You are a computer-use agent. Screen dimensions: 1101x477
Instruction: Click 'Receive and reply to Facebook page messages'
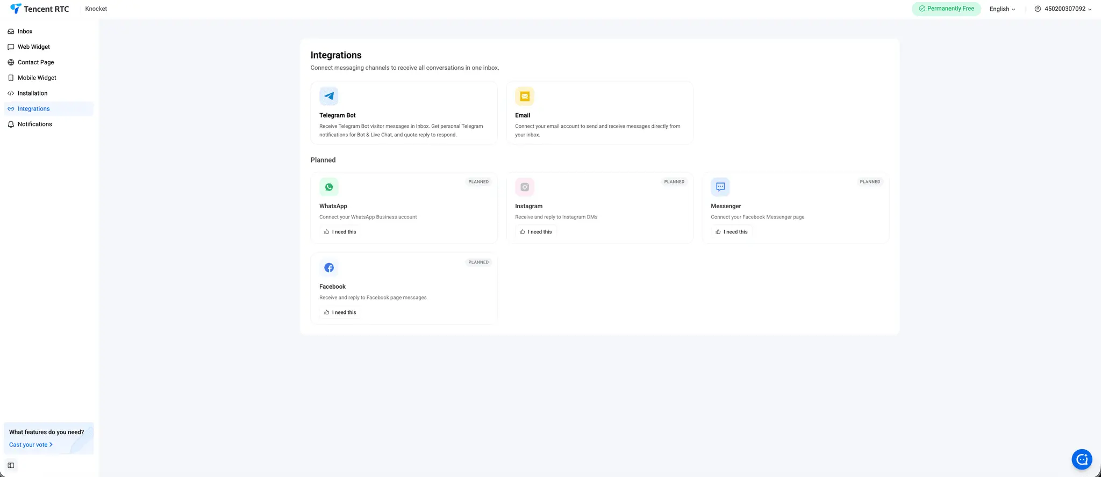pos(373,297)
